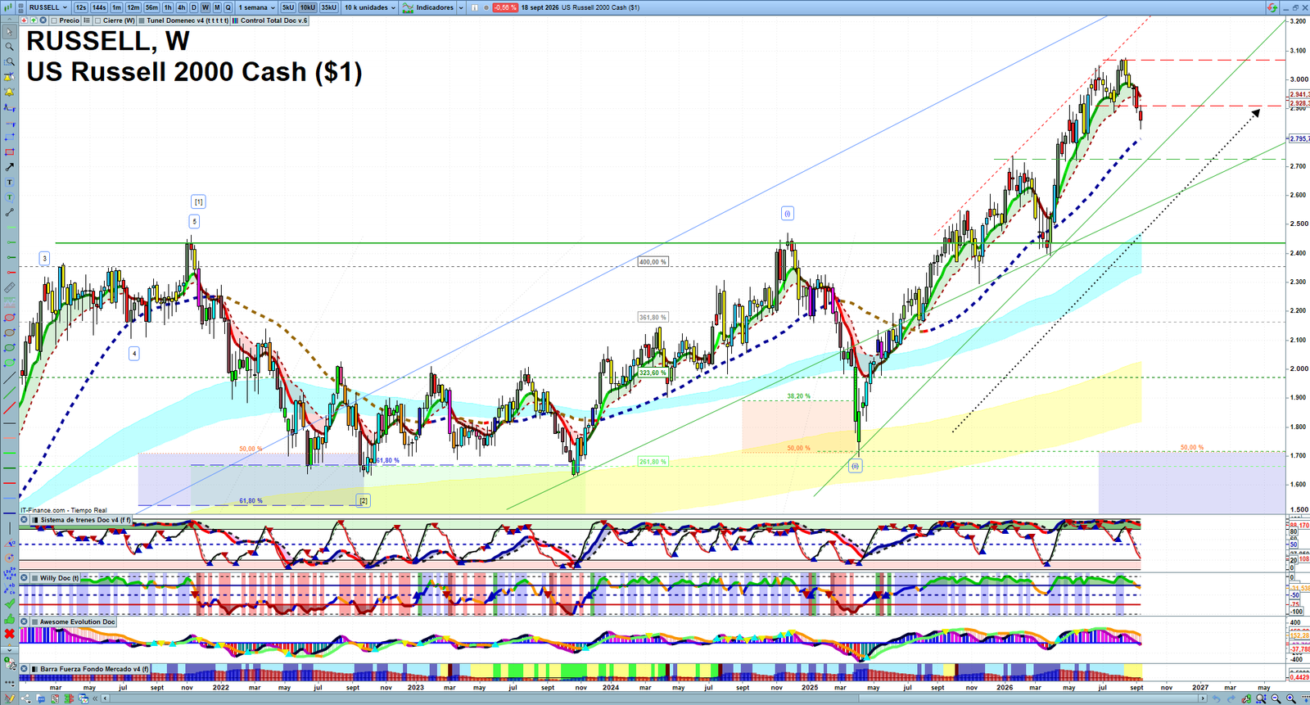The image size is (1310, 705).
Task: Close the Sistema de trenes indicator panel
Action: coord(24,520)
